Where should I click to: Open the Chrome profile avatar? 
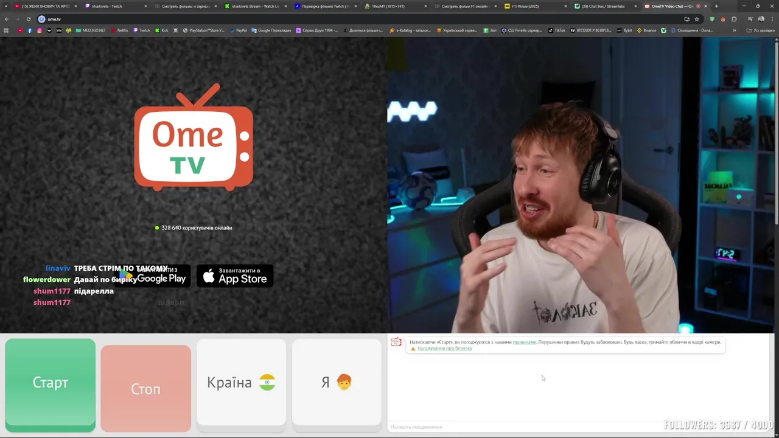pyautogui.click(x=761, y=19)
